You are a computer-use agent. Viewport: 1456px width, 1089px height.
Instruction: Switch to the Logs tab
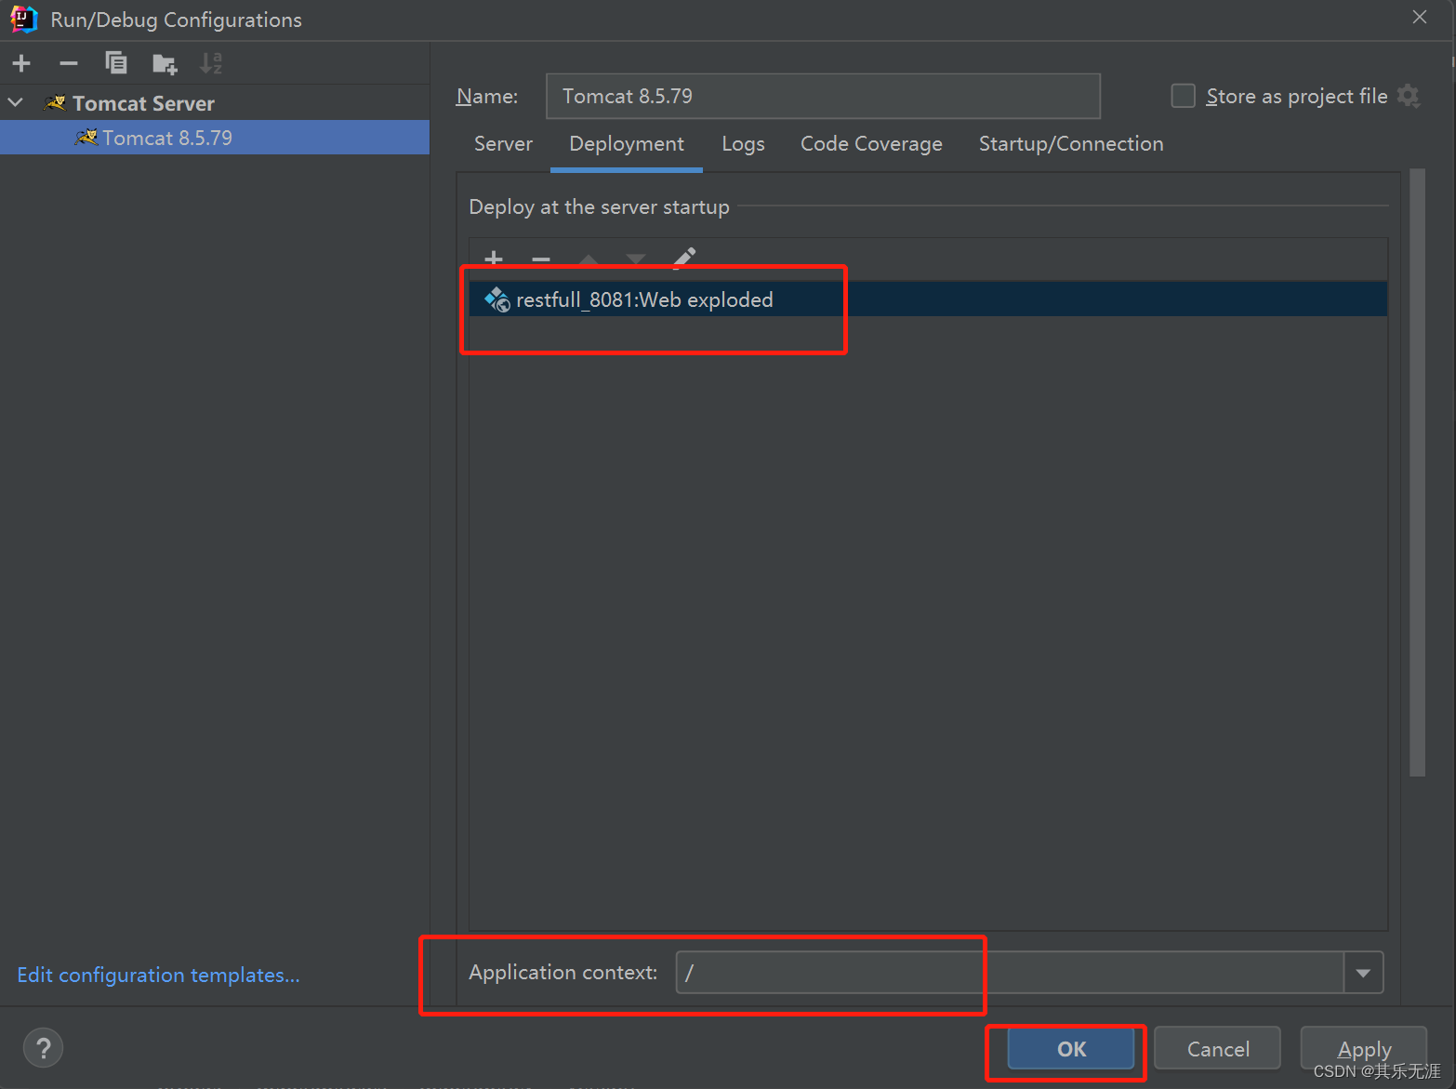click(x=742, y=144)
